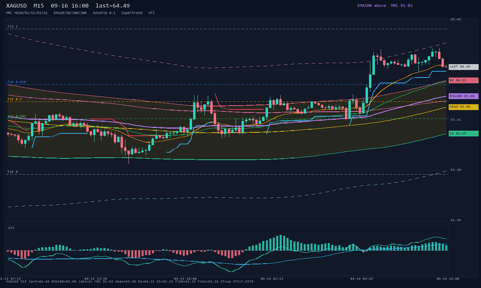Select the EMA100 63.90 price tag
481x288 pixels.
(x=463, y=96)
